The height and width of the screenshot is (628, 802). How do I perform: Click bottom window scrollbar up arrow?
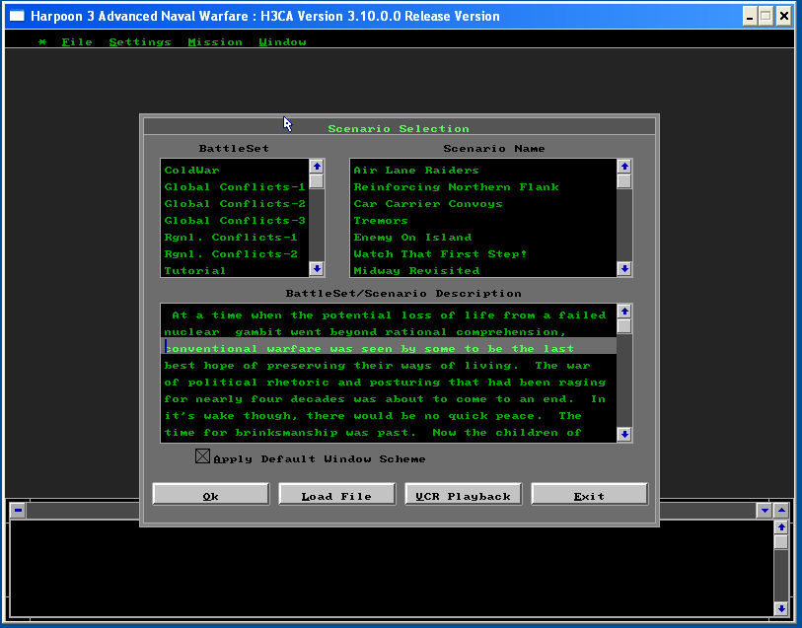[781, 527]
